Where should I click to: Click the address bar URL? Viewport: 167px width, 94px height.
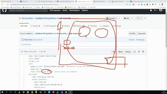tap(36, 5)
